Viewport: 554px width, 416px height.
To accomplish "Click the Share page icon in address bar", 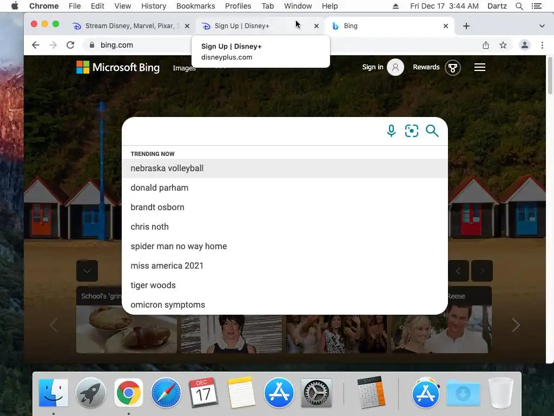I will 486,45.
